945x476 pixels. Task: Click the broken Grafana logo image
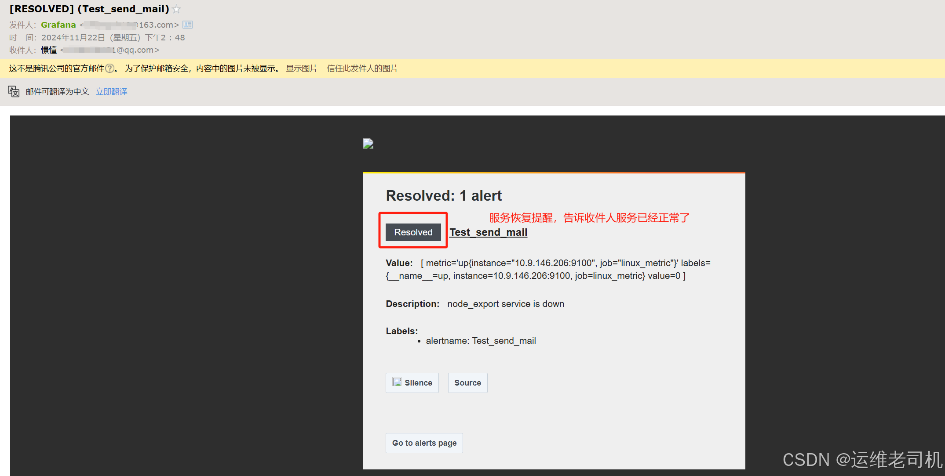point(368,144)
